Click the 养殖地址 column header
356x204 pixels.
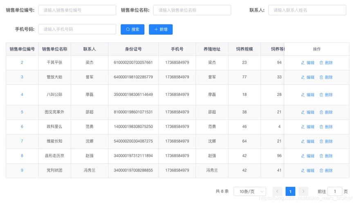[x=212, y=49]
